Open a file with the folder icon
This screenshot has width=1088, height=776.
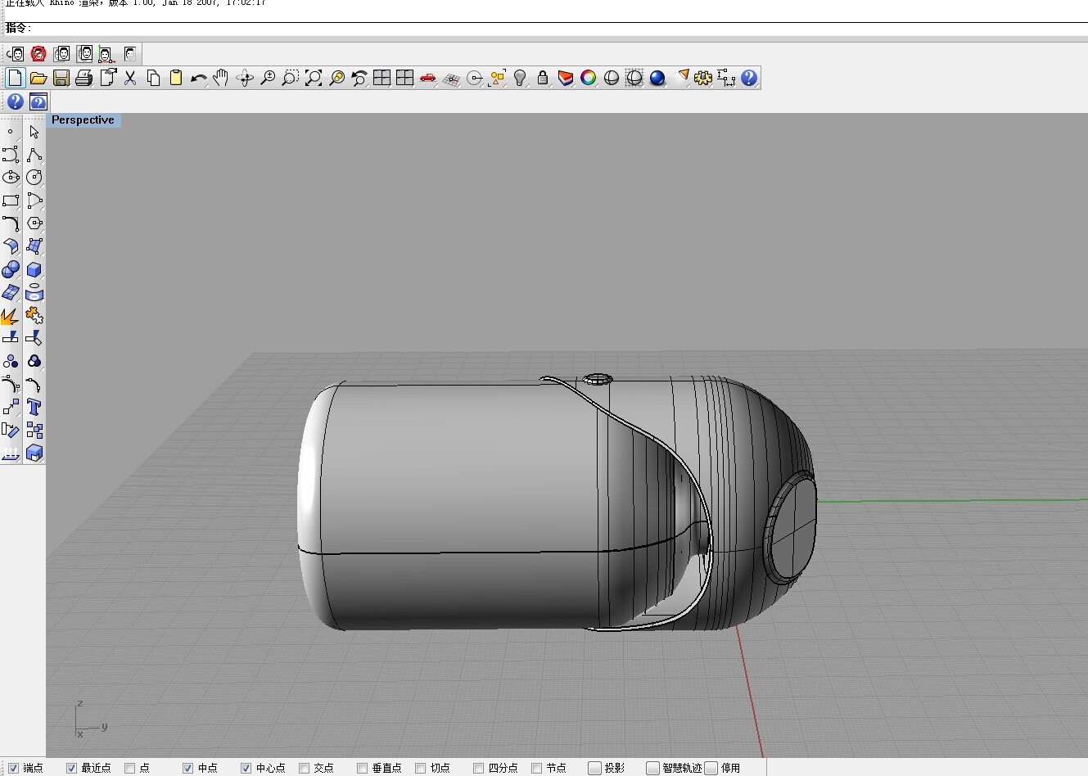pyautogui.click(x=38, y=78)
